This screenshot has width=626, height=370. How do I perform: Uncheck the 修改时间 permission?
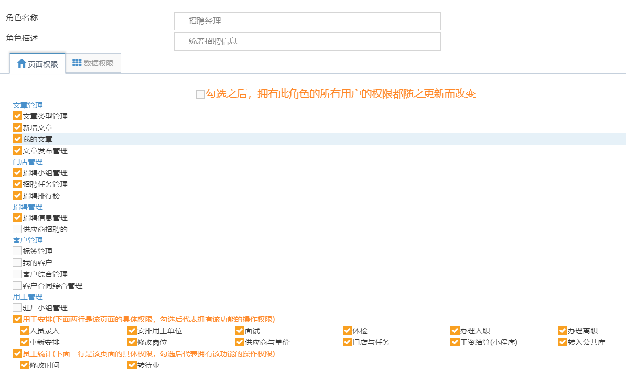coord(24,365)
